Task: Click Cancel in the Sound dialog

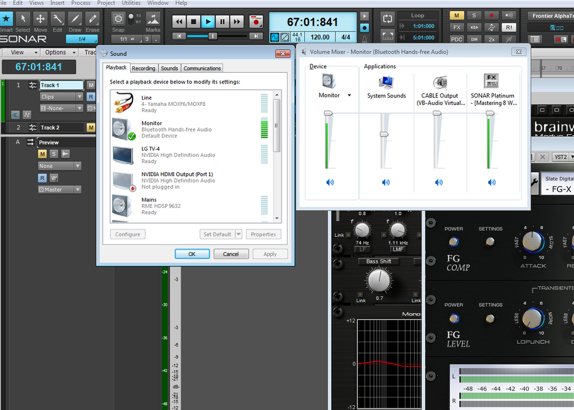Action: (231, 254)
